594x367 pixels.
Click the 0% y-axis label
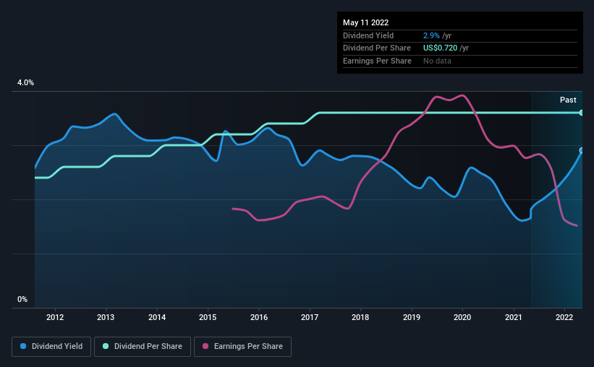pyautogui.click(x=22, y=299)
